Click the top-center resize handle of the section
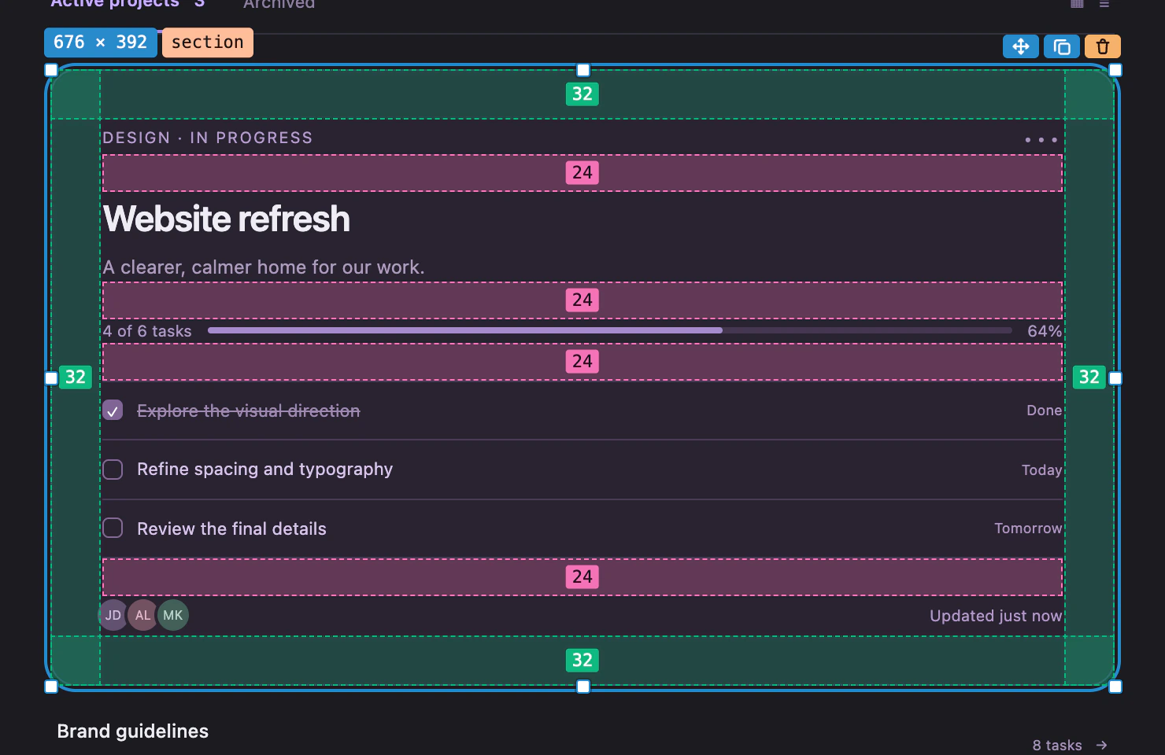This screenshot has height=755, width=1165. [583, 70]
